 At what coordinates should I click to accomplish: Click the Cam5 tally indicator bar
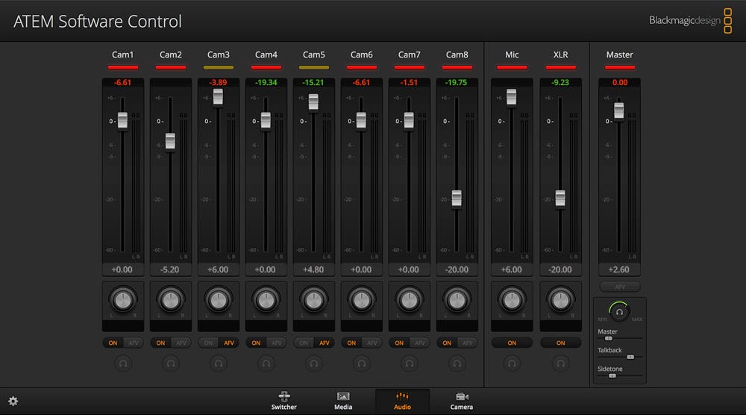[x=314, y=68]
